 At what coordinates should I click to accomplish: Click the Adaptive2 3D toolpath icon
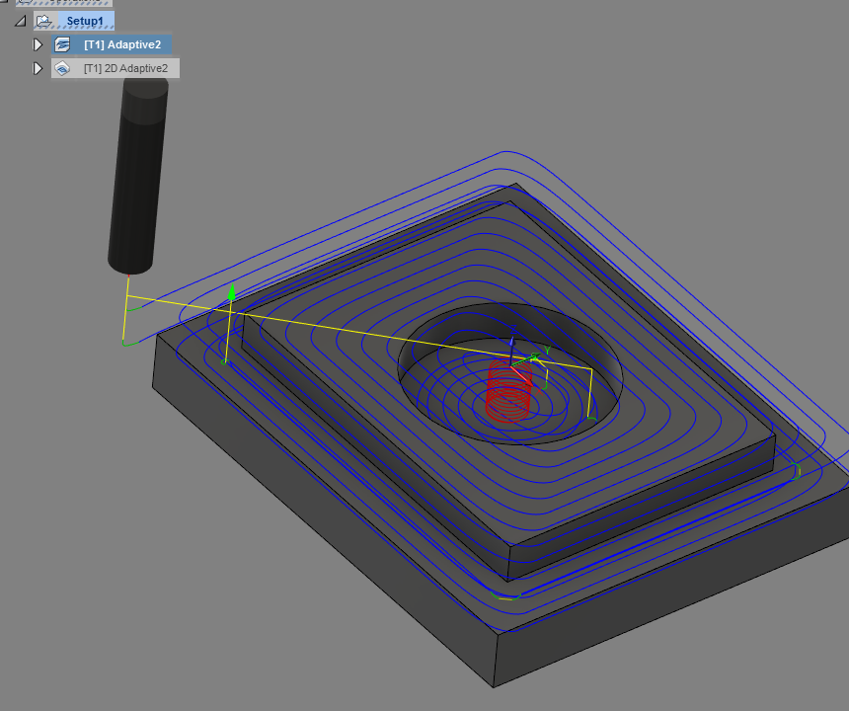(63, 44)
